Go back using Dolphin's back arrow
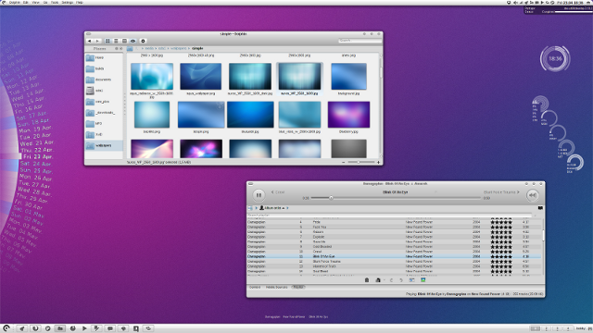 [89, 41]
